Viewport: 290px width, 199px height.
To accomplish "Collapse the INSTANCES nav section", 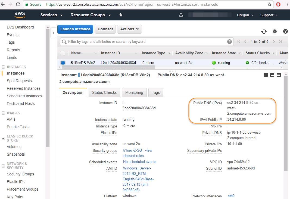I will (x=3, y=67).
